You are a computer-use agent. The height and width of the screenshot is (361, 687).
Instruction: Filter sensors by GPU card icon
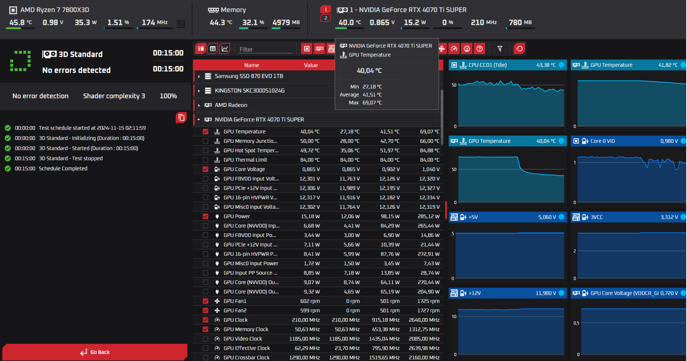(319, 49)
